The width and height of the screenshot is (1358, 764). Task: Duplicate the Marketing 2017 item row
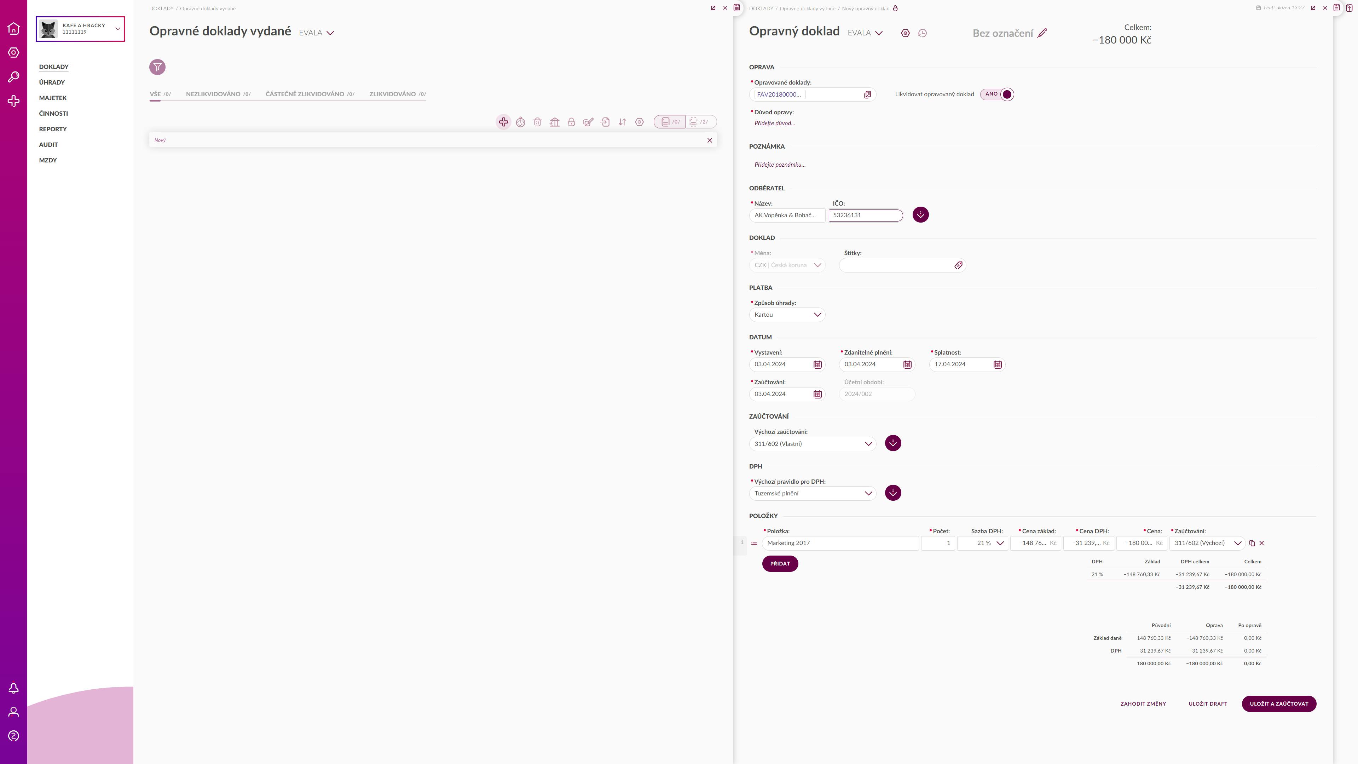(1252, 543)
